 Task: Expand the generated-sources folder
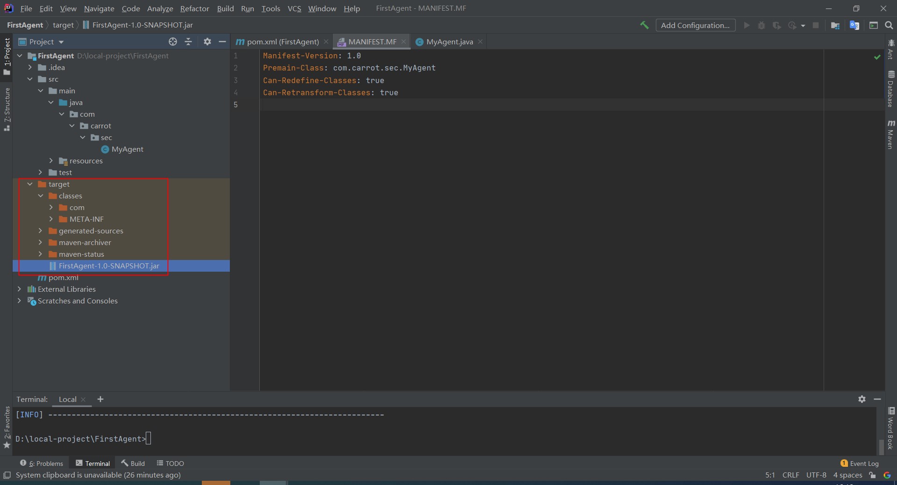[x=40, y=231]
